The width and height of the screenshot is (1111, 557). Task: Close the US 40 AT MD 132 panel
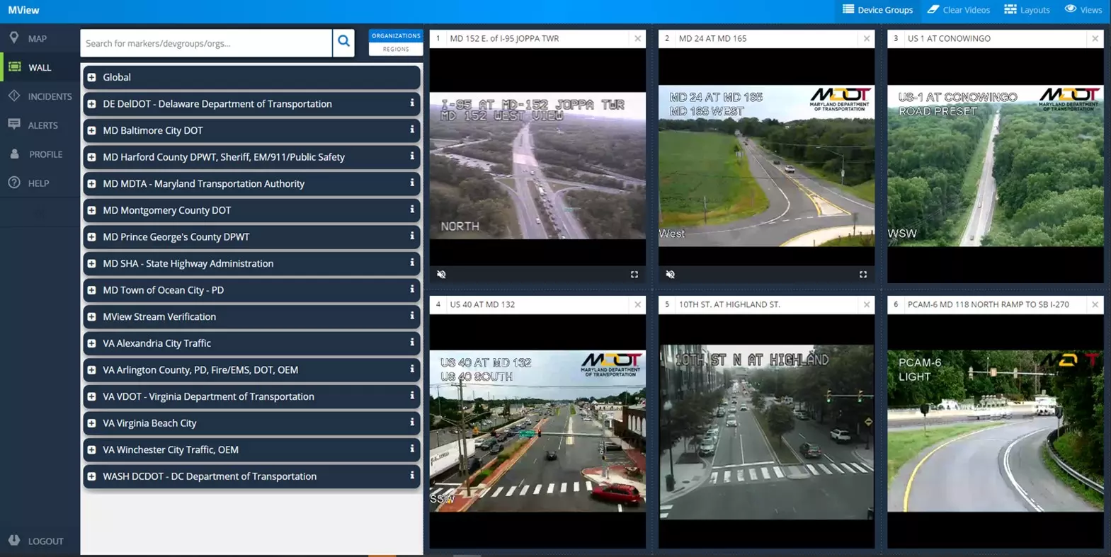pyautogui.click(x=637, y=305)
